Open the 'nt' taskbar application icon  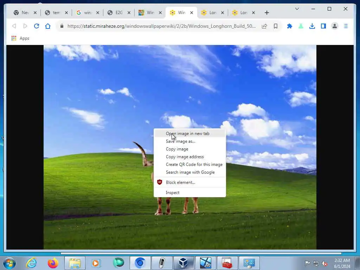point(205,263)
